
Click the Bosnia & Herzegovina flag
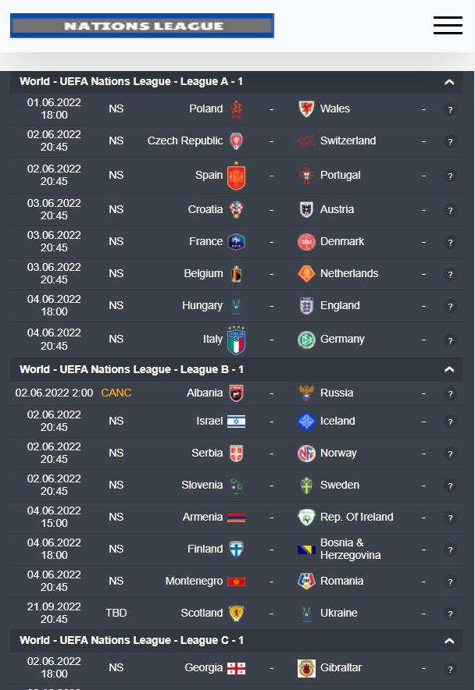pos(306,549)
